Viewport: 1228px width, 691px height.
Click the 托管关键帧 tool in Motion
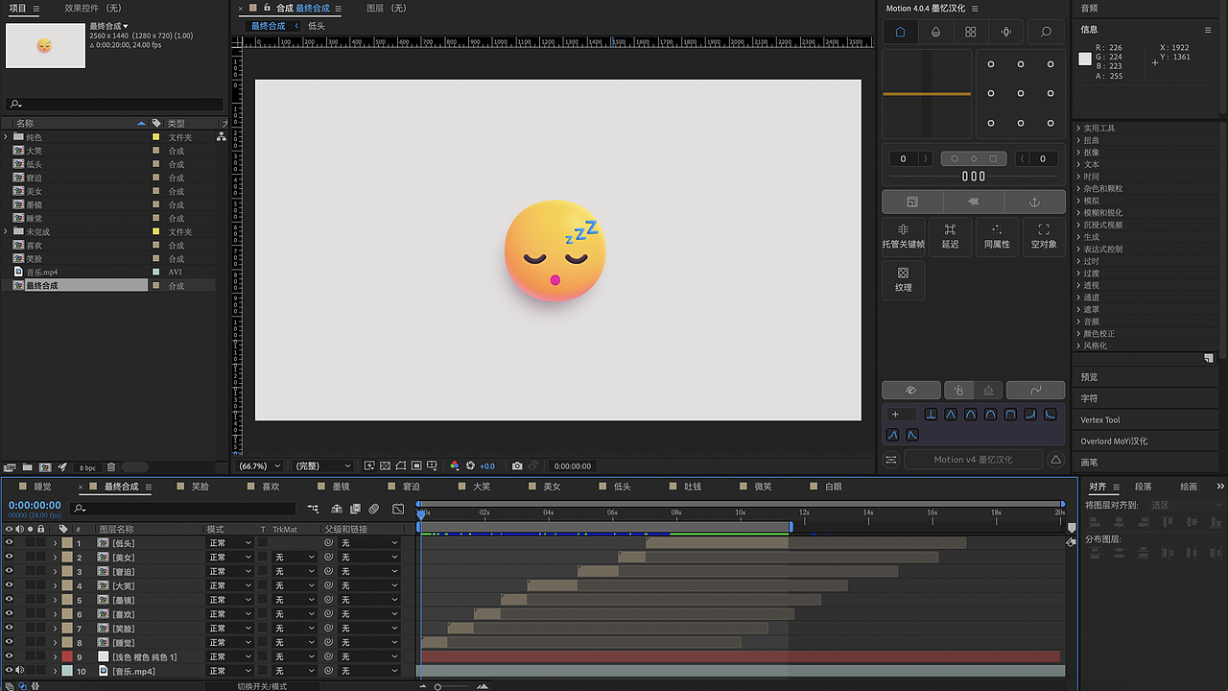tap(904, 236)
